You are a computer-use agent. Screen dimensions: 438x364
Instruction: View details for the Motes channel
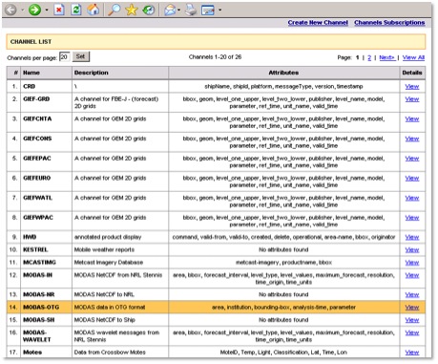(x=412, y=353)
